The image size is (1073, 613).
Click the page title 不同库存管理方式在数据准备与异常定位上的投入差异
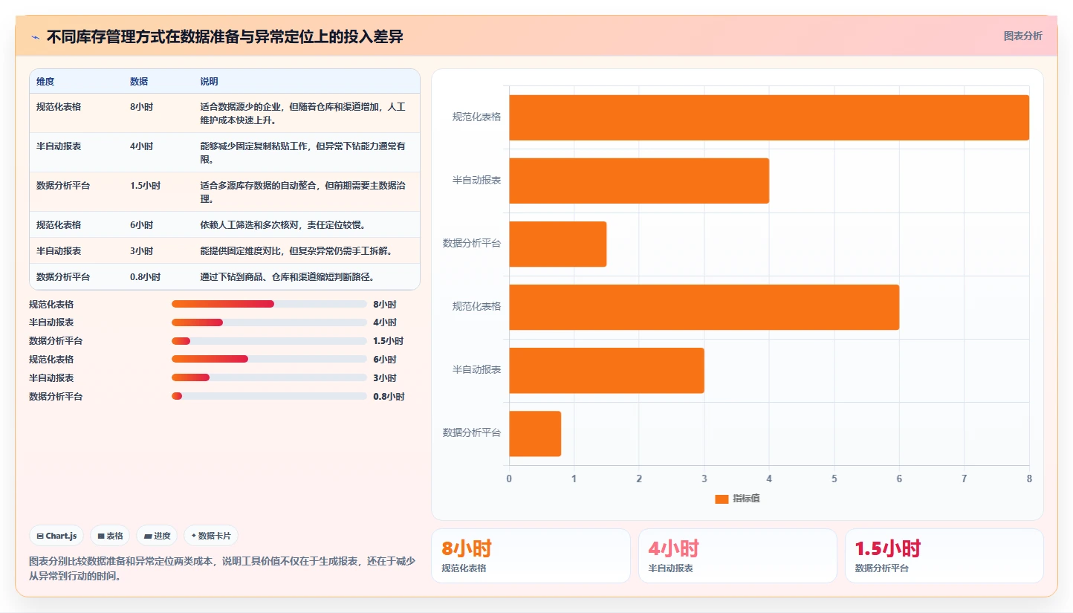225,37
